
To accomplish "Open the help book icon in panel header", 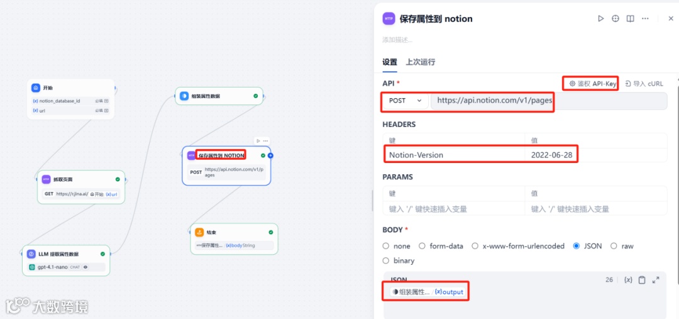I will point(630,19).
